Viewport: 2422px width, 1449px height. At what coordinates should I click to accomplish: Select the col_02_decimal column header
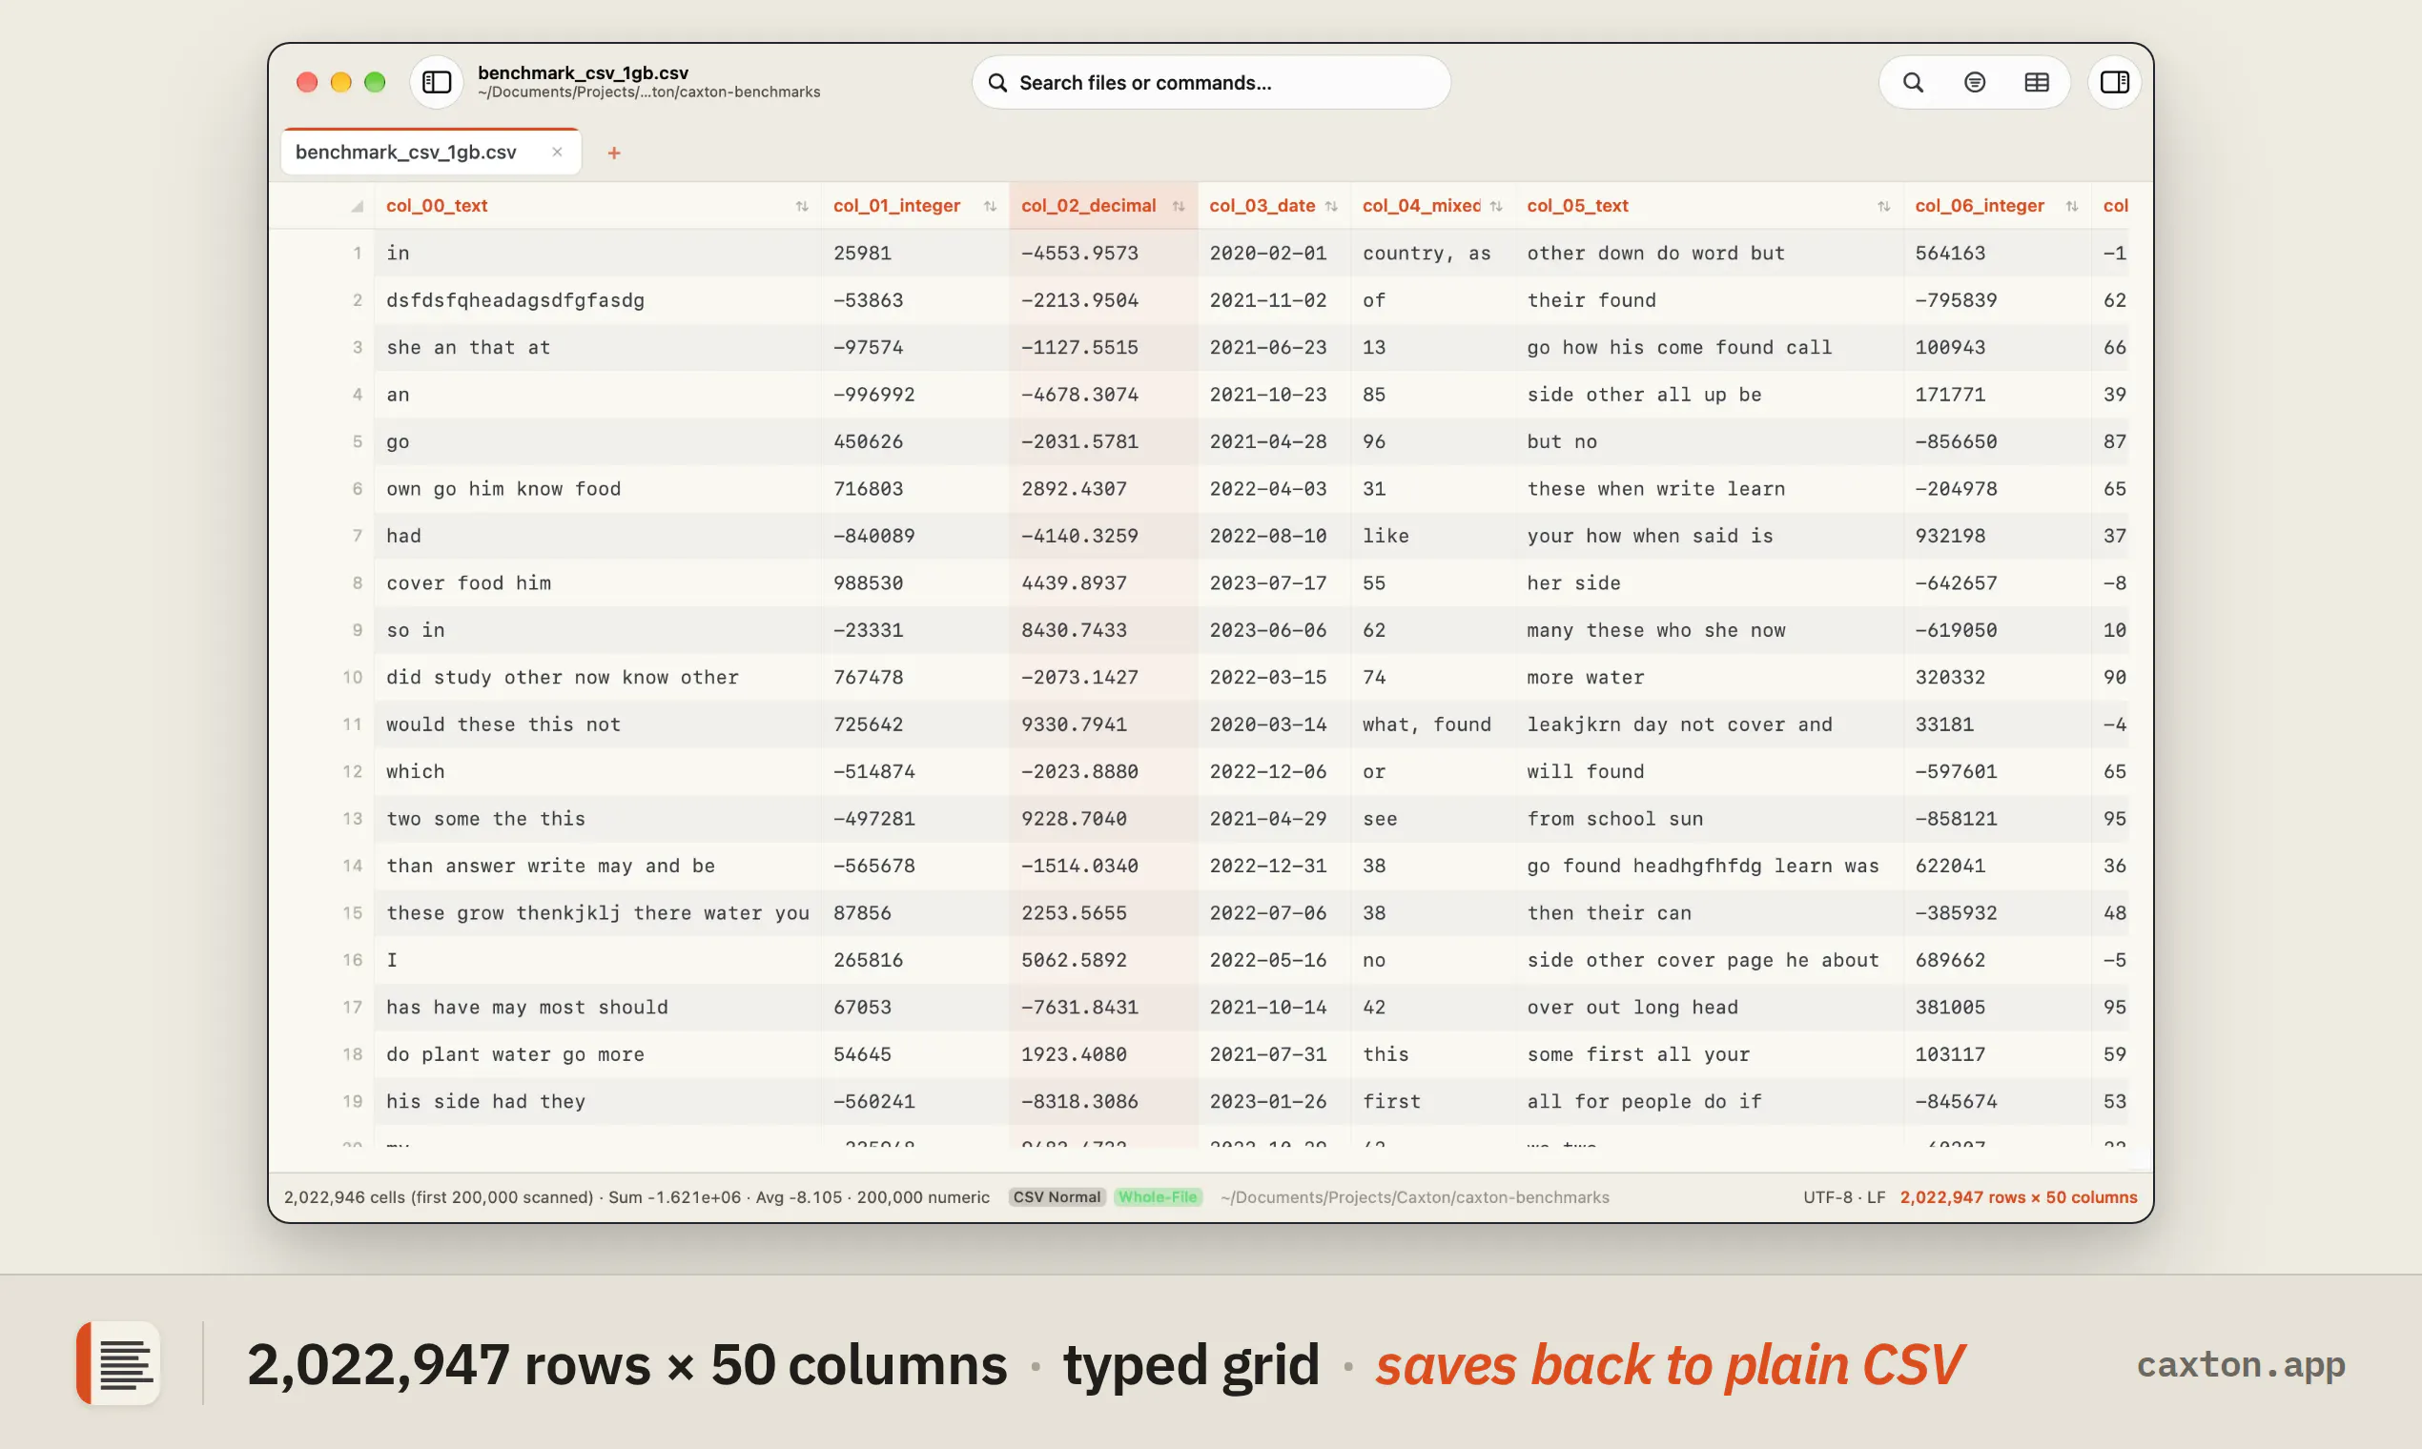point(1102,206)
